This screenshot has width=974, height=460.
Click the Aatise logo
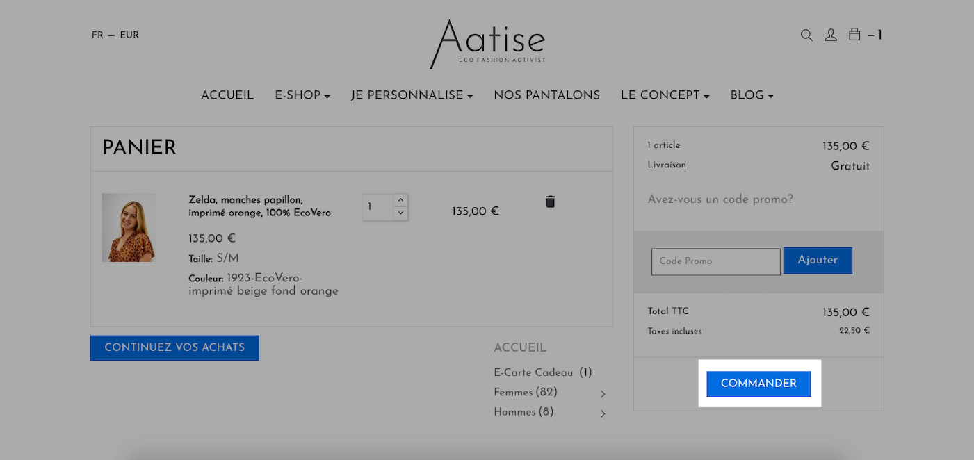tap(487, 44)
